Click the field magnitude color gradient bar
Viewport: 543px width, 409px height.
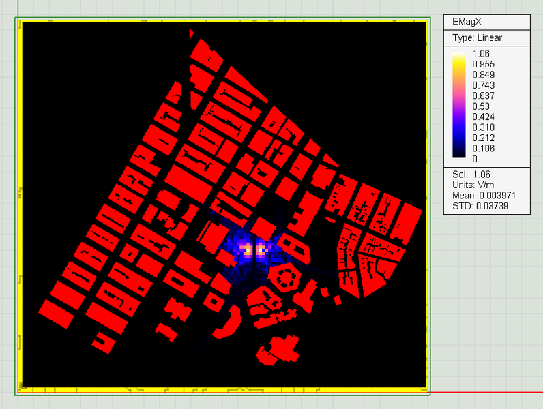pyautogui.click(x=459, y=106)
